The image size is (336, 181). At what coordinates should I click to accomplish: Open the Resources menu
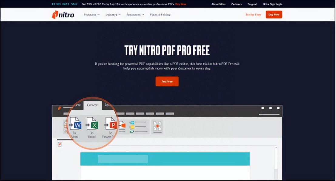tap(135, 15)
